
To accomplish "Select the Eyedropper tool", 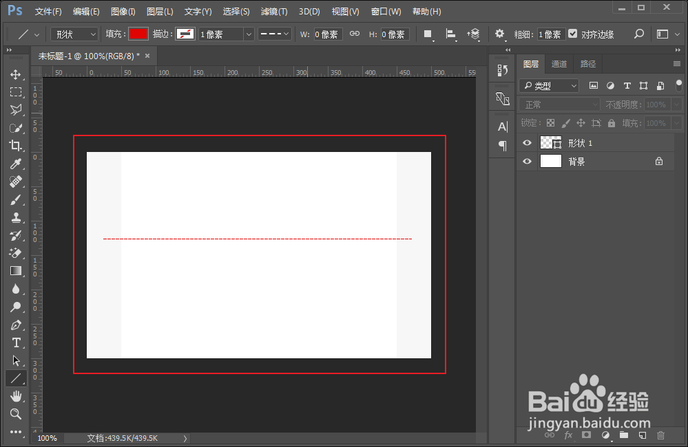I will (x=16, y=164).
